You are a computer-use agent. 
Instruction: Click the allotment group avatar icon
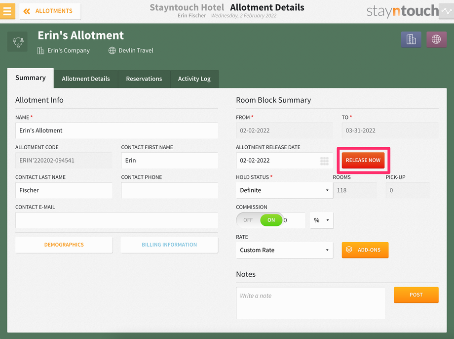(17, 42)
